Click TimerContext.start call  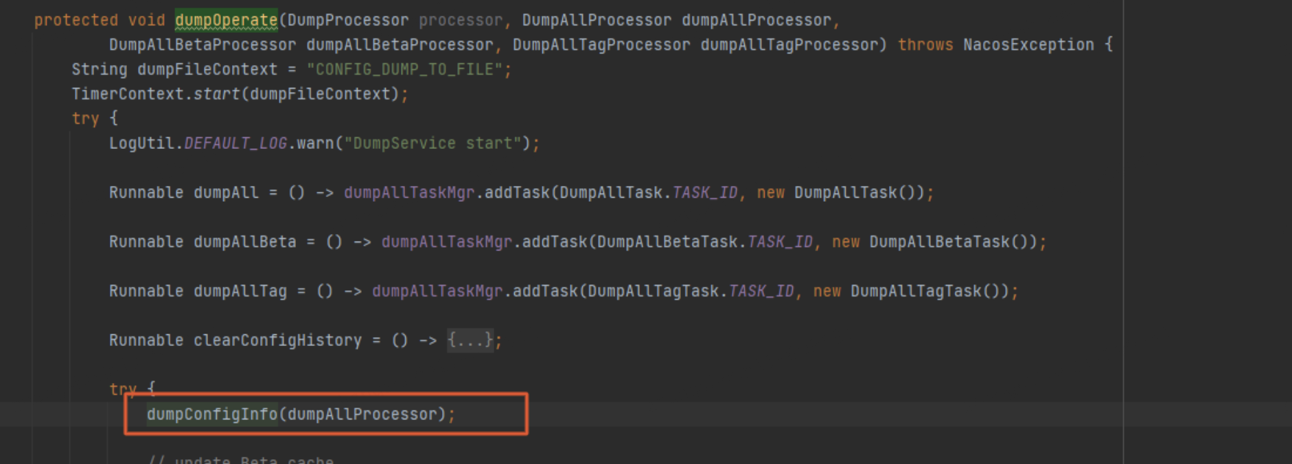pos(156,94)
